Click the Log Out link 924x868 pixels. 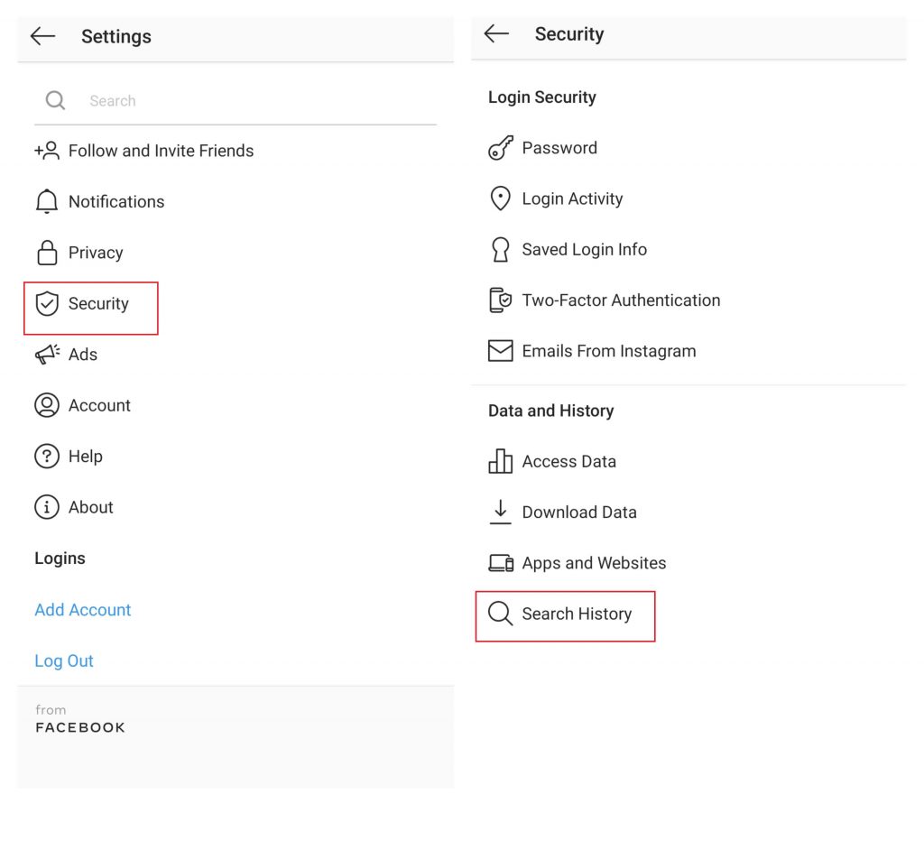64,660
